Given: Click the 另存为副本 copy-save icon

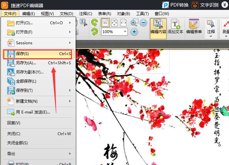Looking at the screenshot, I should coord(11,72).
